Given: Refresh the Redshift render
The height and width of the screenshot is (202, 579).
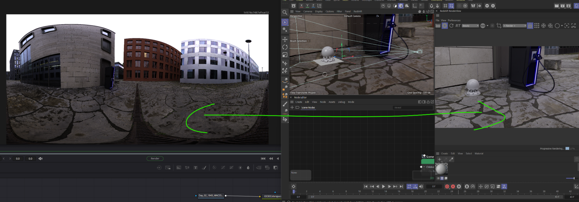Looking at the screenshot, I should tap(451, 26).
